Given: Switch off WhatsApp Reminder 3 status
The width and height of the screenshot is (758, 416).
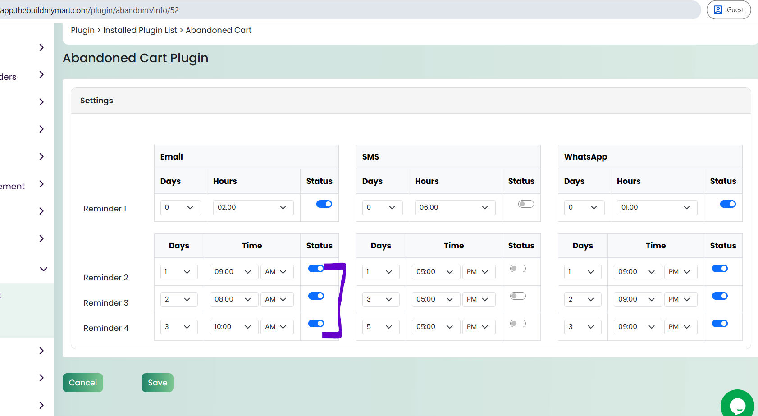Looking at the screenshot, I should (x=720, y=296).
